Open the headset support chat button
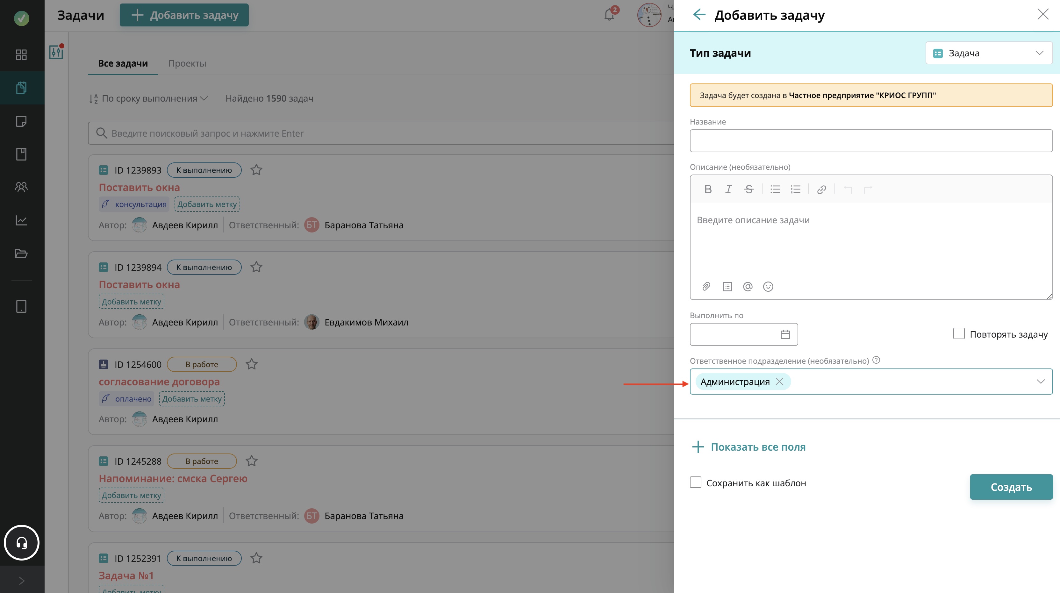This screenshot has width=1060, height=593. tap(21, 543)
